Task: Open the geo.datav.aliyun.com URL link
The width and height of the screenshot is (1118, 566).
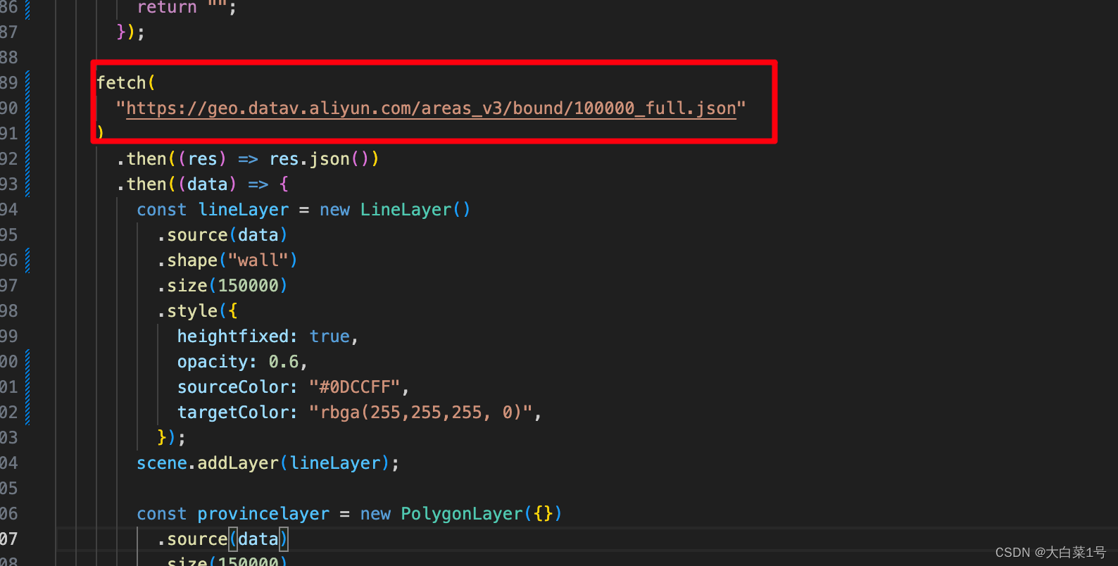Action: click(431, 108)
